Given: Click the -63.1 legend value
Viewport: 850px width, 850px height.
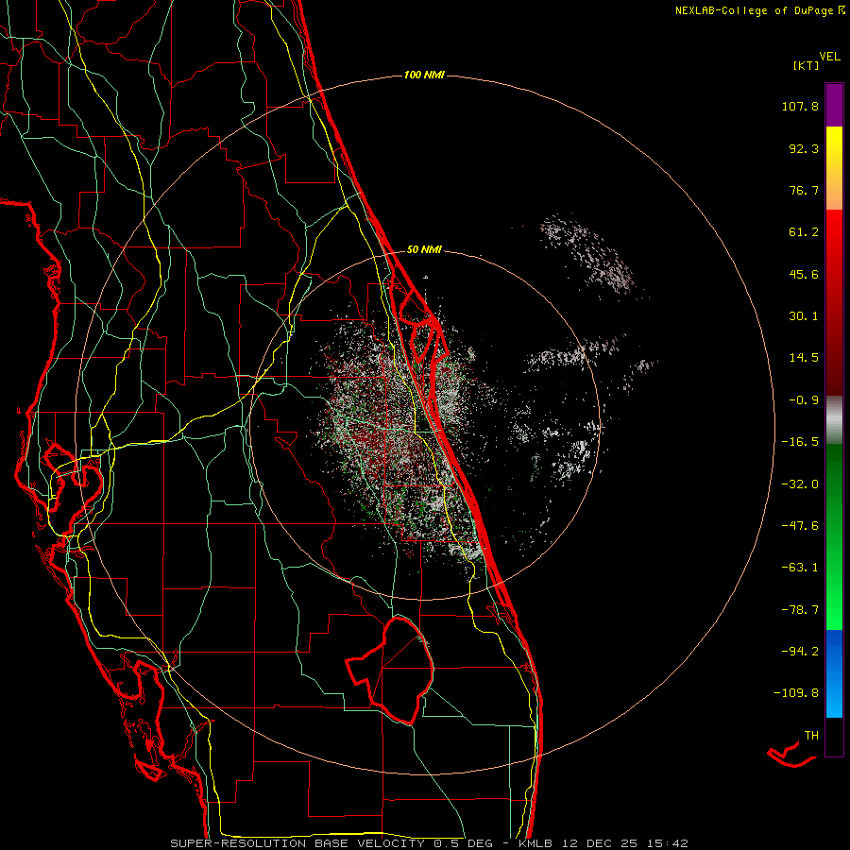Looking at the screenshot, I should [x=800, y=568].
